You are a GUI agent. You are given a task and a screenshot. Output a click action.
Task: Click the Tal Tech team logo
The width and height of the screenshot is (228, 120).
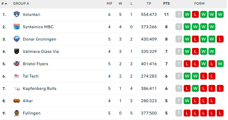click(16, 76)
